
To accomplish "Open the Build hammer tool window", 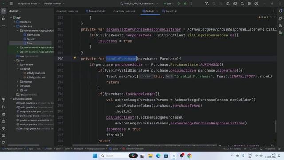I will 4,100.
